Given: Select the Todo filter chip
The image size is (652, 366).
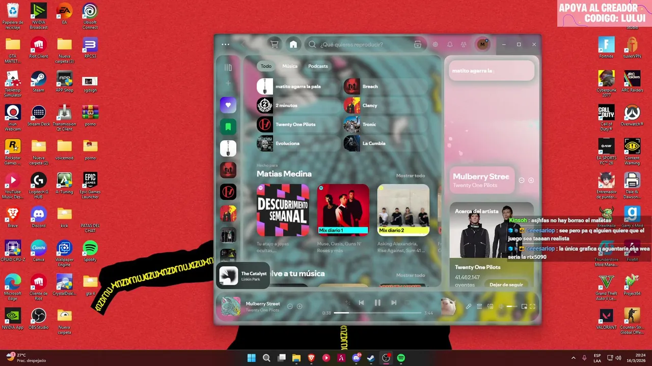Looking at the screenshot, I should click(x=266, y=66).
